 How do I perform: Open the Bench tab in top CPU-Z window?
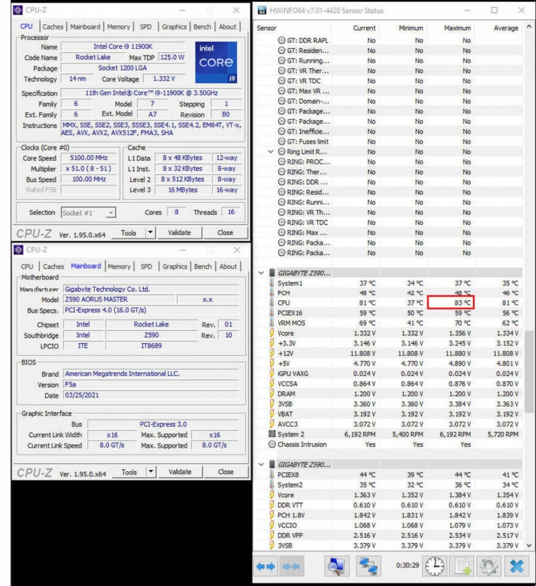(203, 27)
